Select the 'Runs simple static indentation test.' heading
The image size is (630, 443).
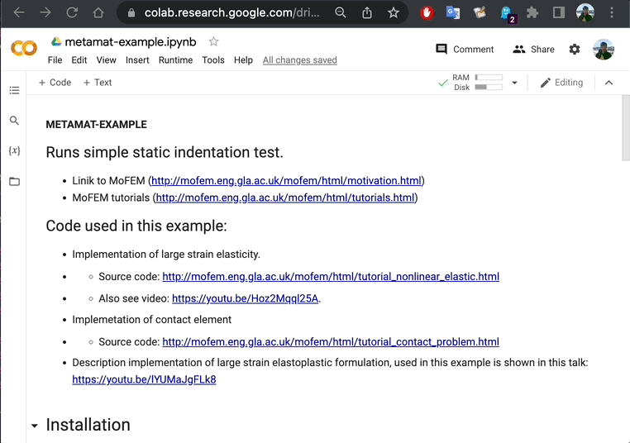pos(165,153)
